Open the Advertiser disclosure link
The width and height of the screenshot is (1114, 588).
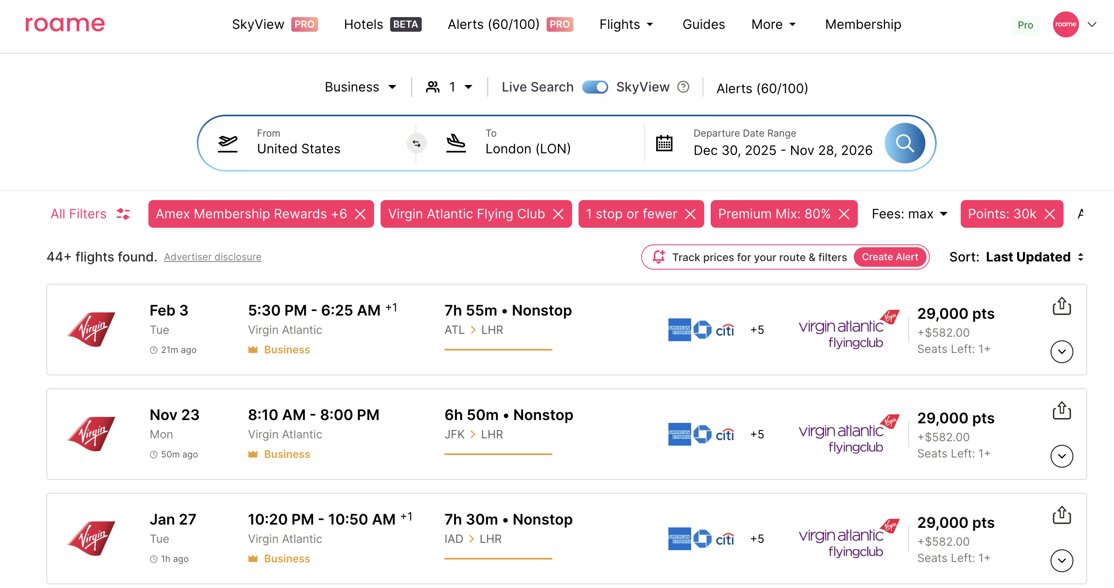pyautogui.click(x=212, y=257)
